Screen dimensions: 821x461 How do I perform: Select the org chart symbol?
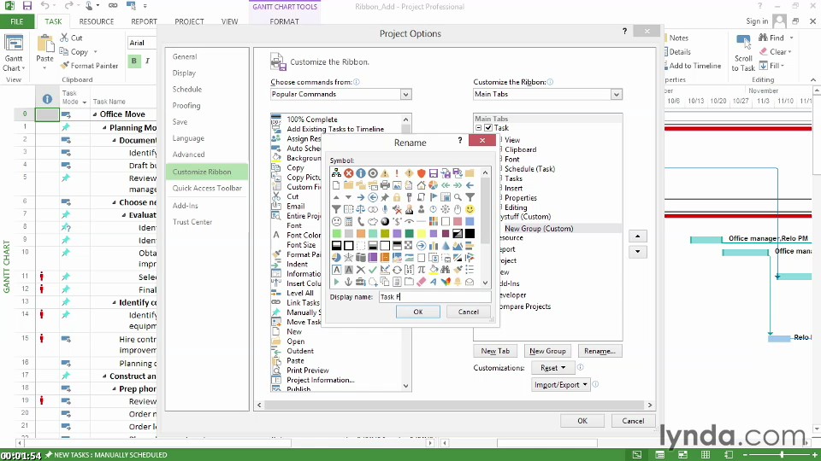click(x=337, y=173)
